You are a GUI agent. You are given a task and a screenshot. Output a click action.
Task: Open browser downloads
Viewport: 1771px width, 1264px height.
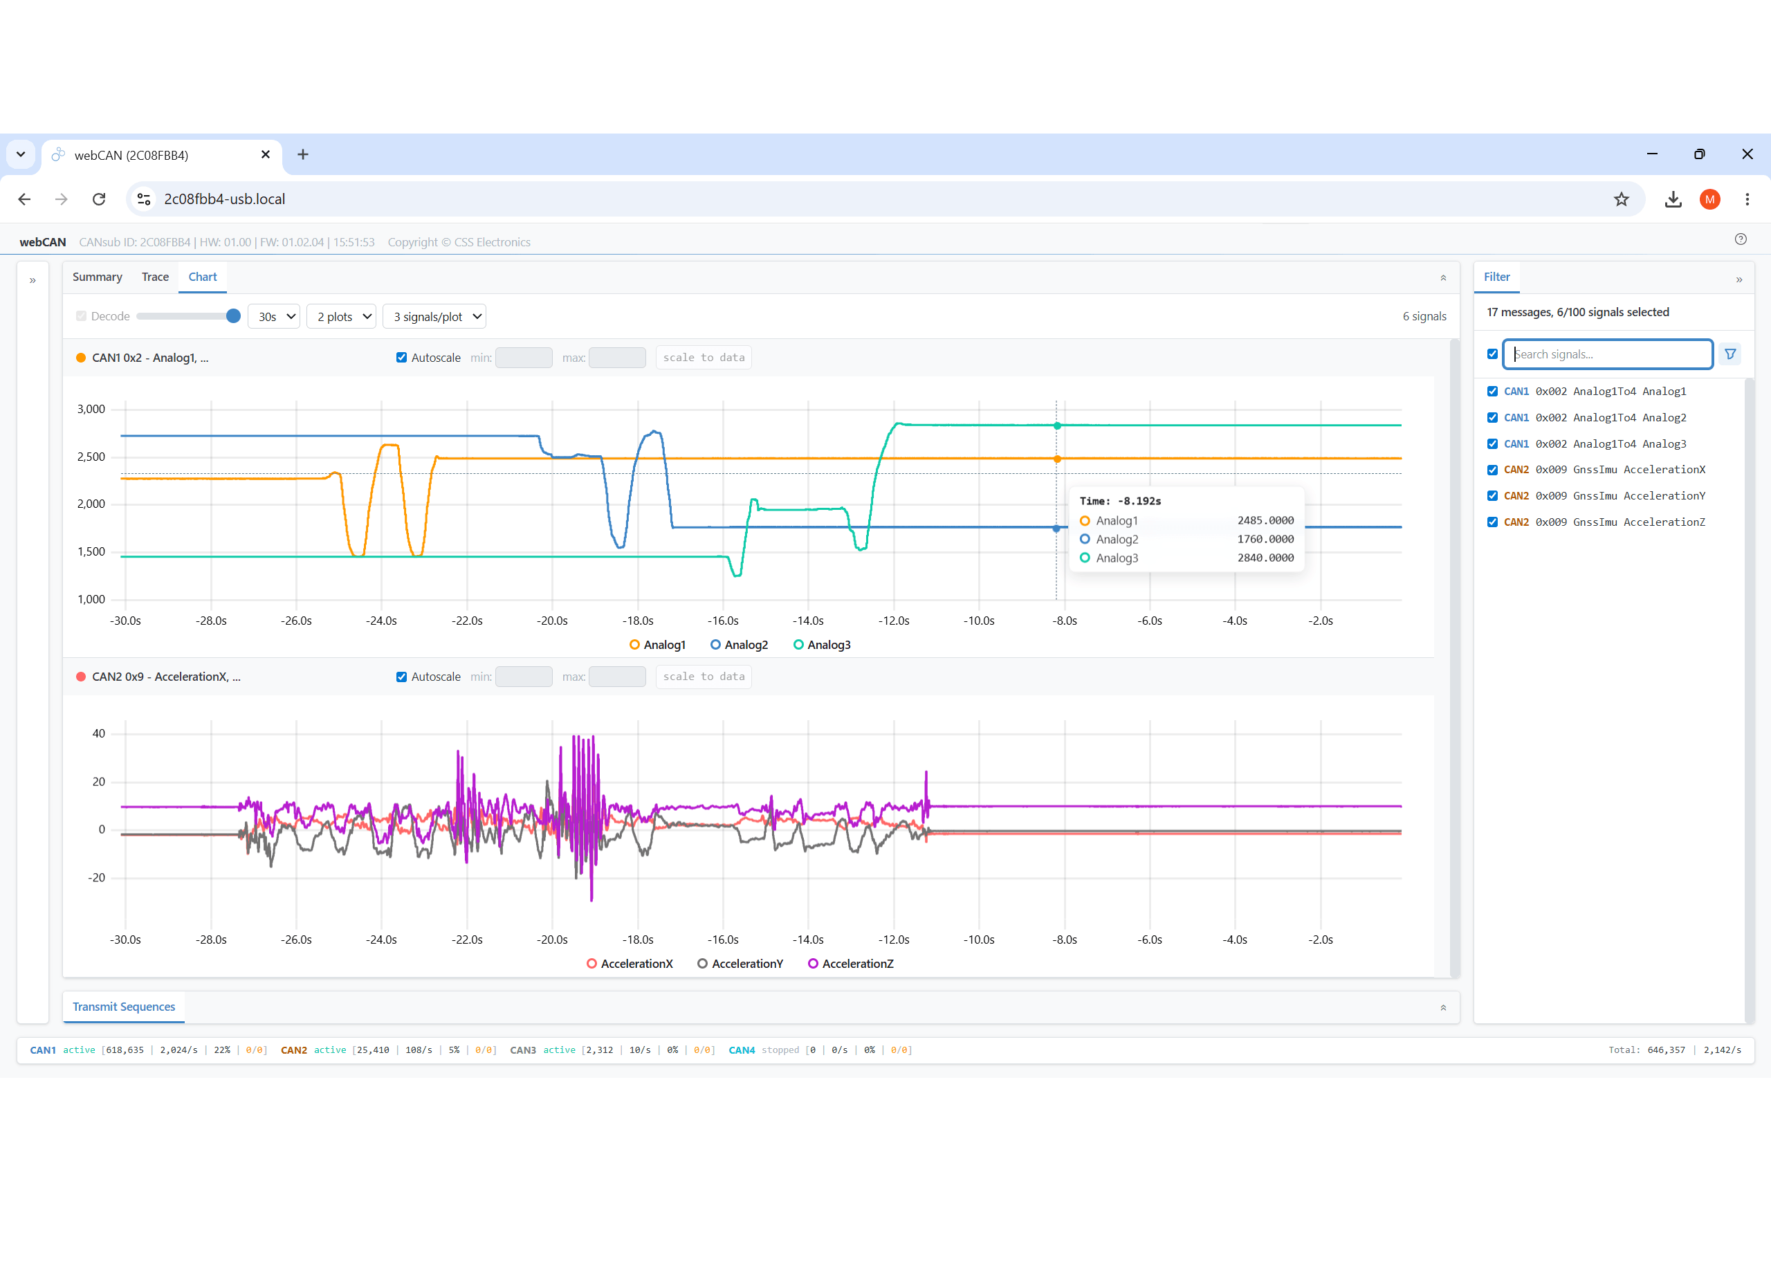coord(1673,199)
